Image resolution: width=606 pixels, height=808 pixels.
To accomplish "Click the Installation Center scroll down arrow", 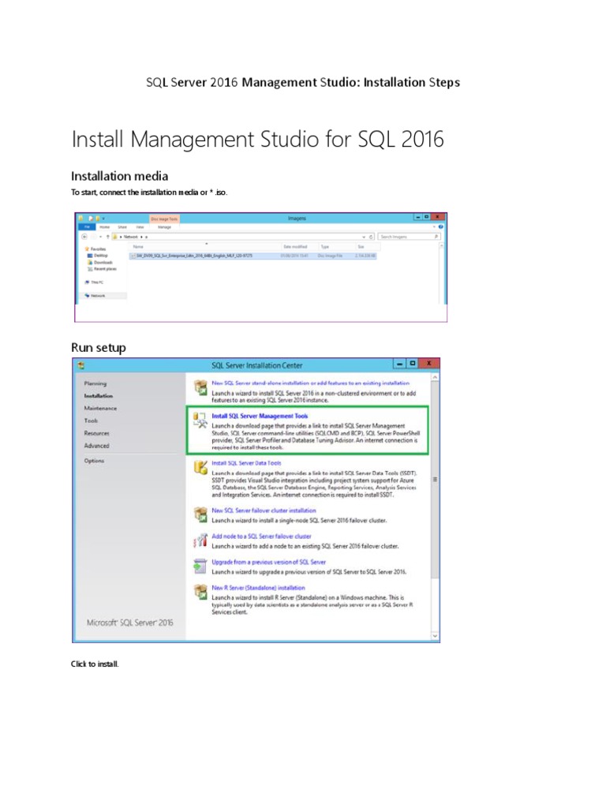I will click(x=434, y=635).
